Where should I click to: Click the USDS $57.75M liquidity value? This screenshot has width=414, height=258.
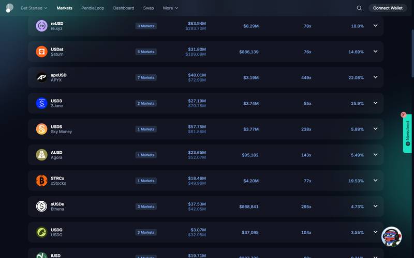click(197, 126)
